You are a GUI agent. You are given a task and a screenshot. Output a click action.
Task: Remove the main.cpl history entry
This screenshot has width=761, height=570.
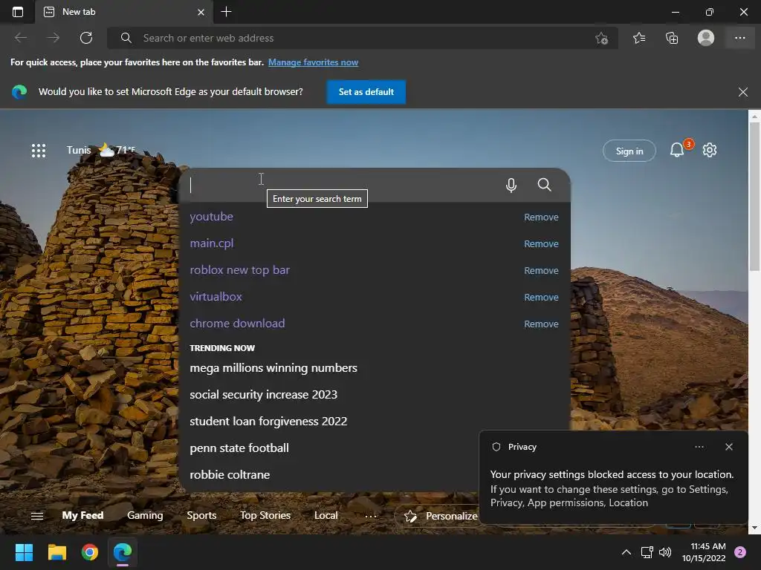tap(541, 243)
